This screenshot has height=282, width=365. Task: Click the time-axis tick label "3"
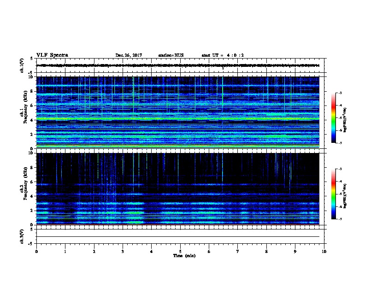pyautogui.click(x=123, y=252)
